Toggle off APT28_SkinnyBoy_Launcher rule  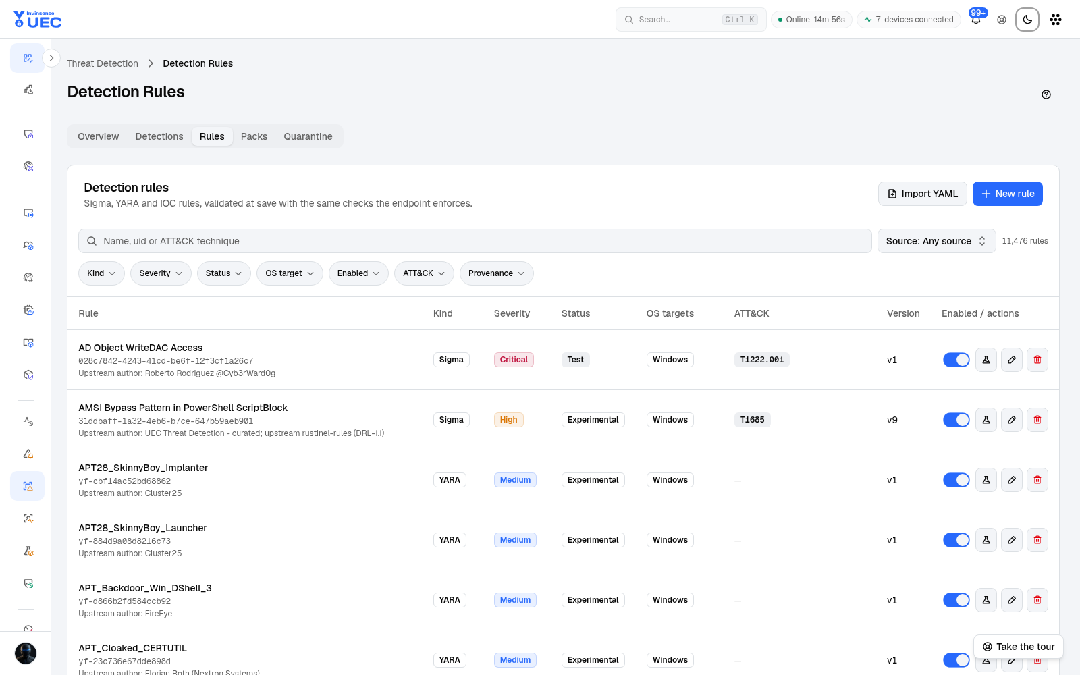coord(956,540)
